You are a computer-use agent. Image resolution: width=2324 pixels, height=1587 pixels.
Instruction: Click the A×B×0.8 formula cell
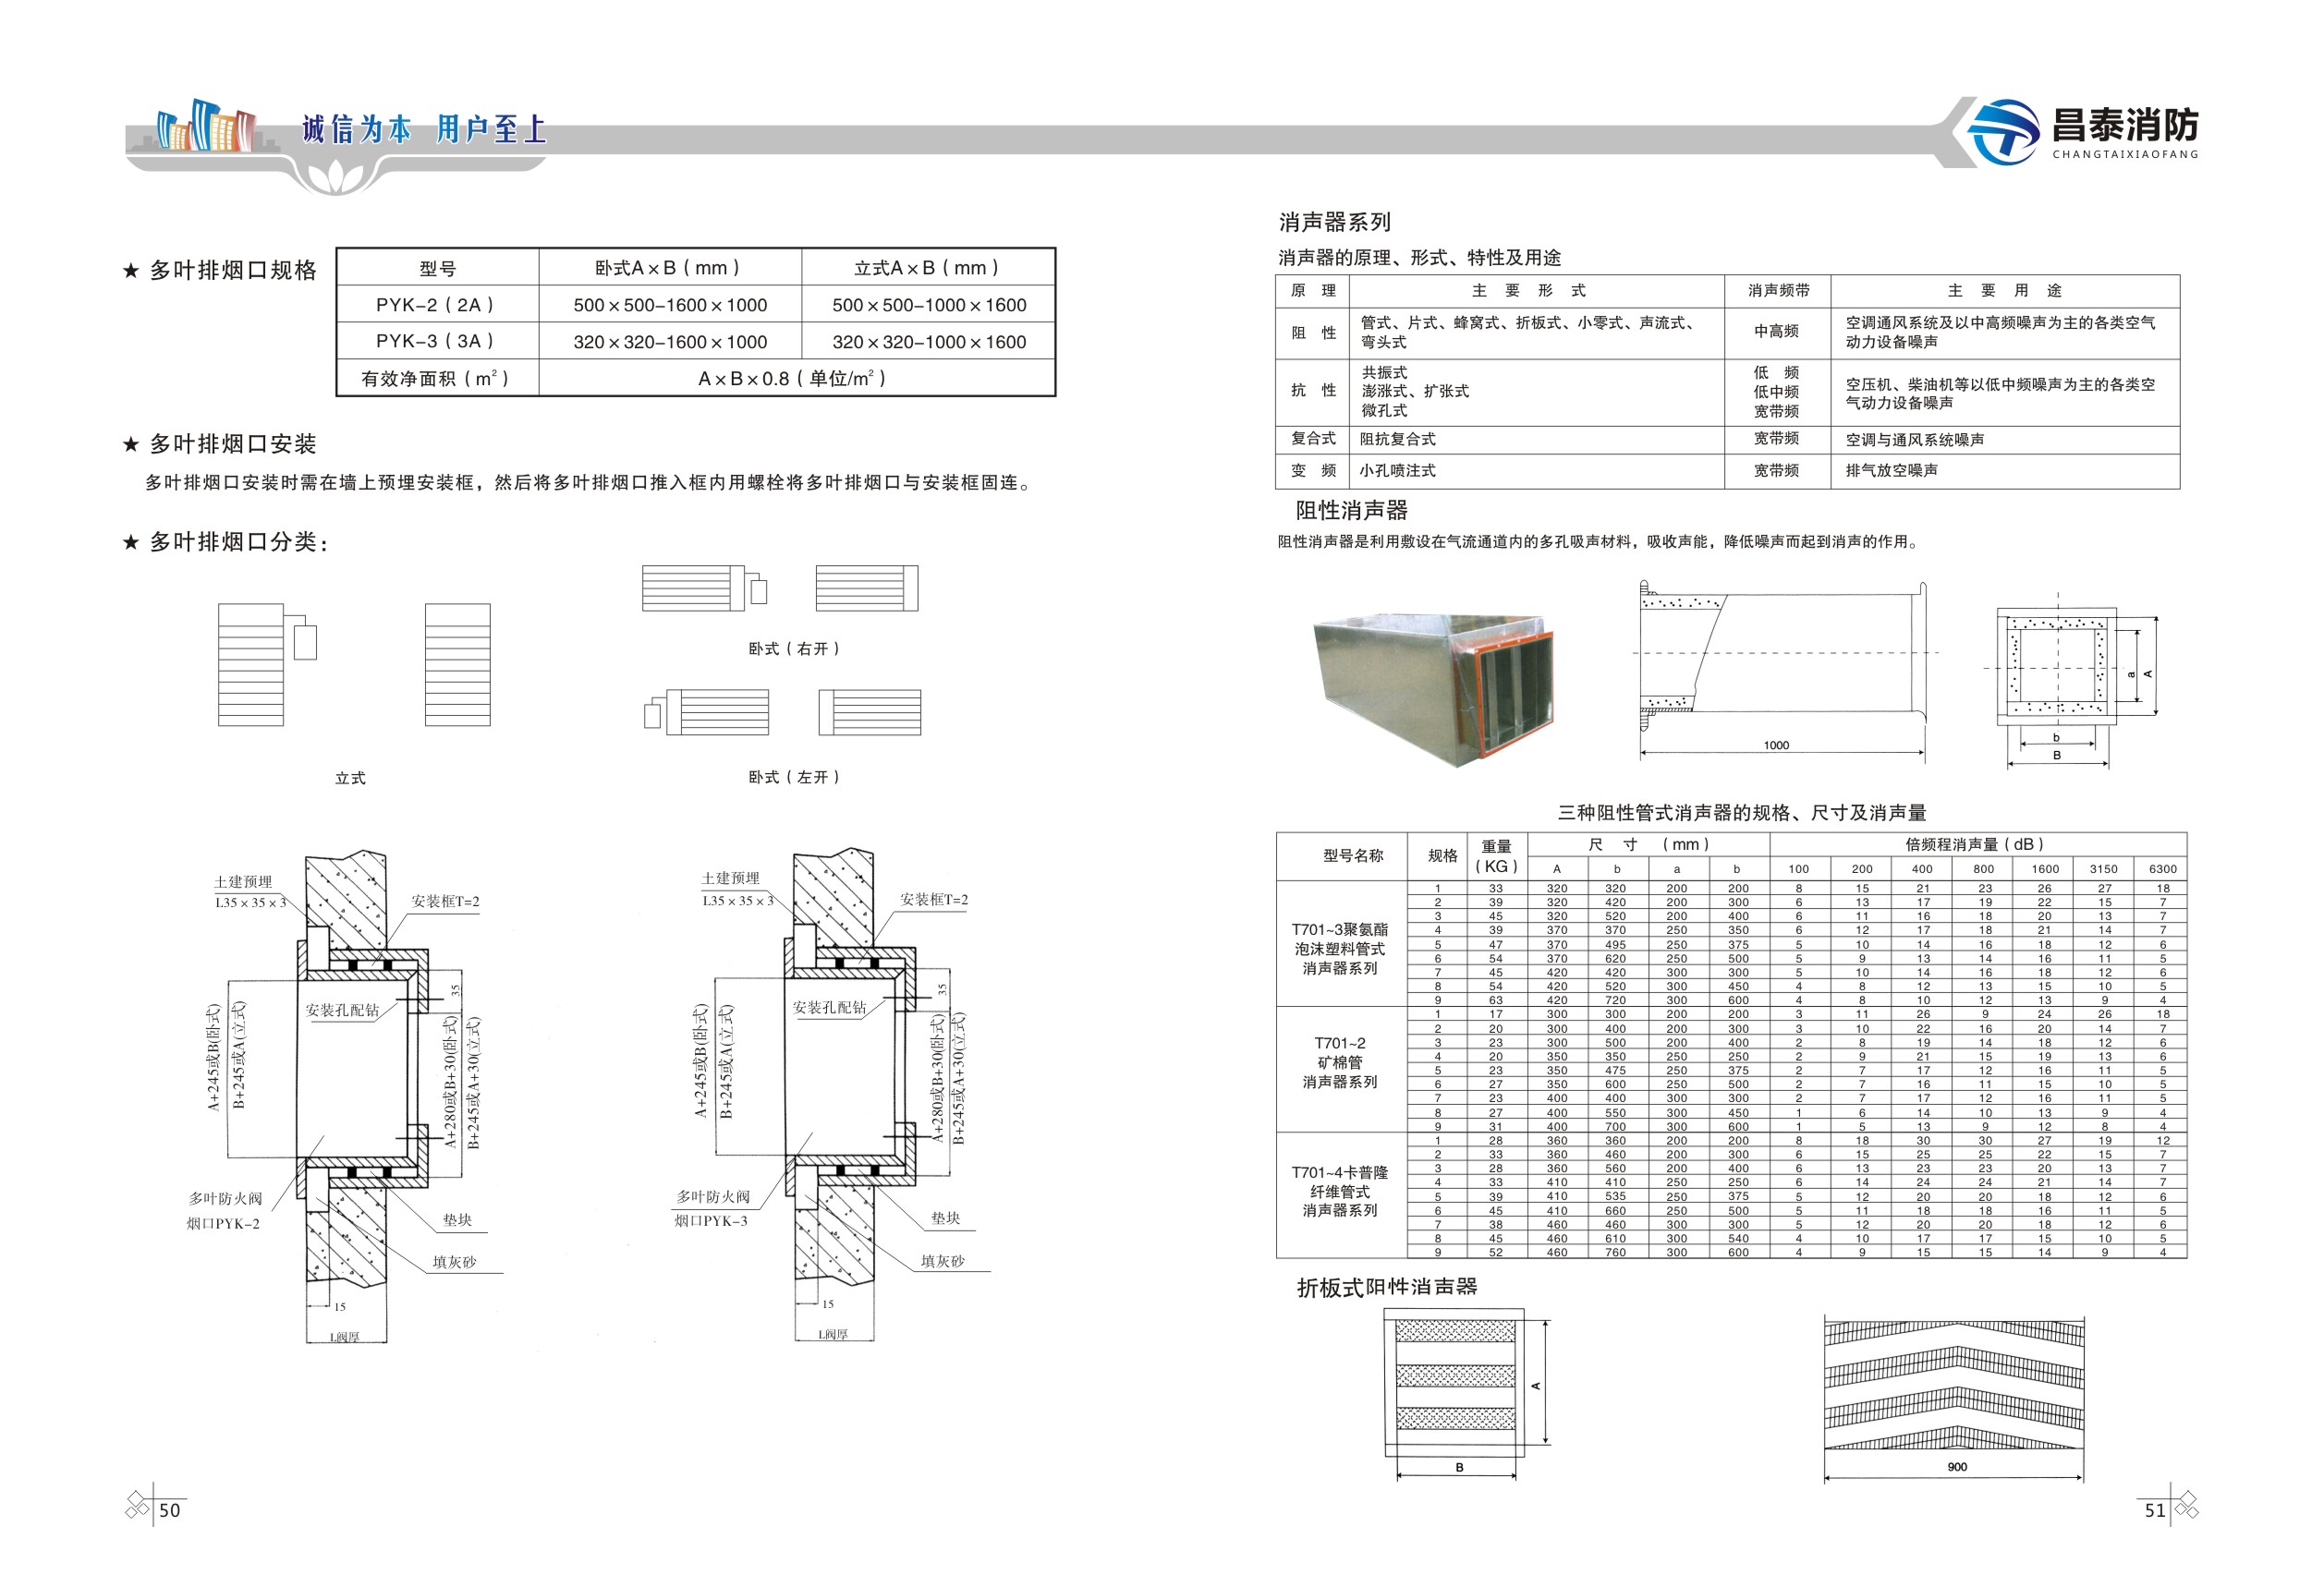point(796,378)
